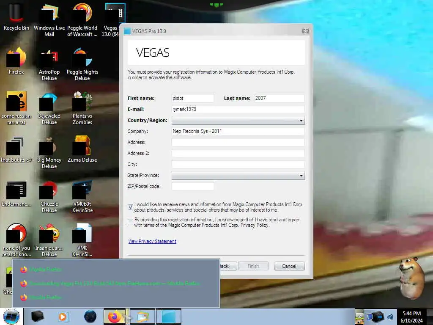
Task: Click the black box taskbar icon
Action: [x=37, y=316]
